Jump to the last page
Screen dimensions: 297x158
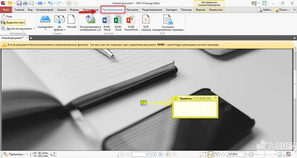click(x=160, y=154)
